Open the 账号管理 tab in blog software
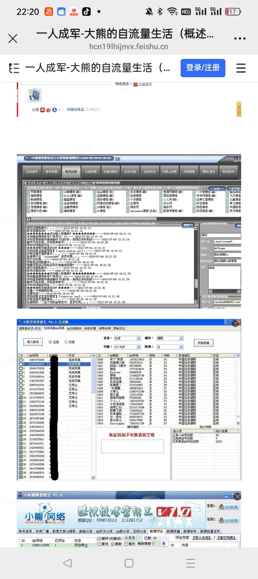 click(51, 172)
